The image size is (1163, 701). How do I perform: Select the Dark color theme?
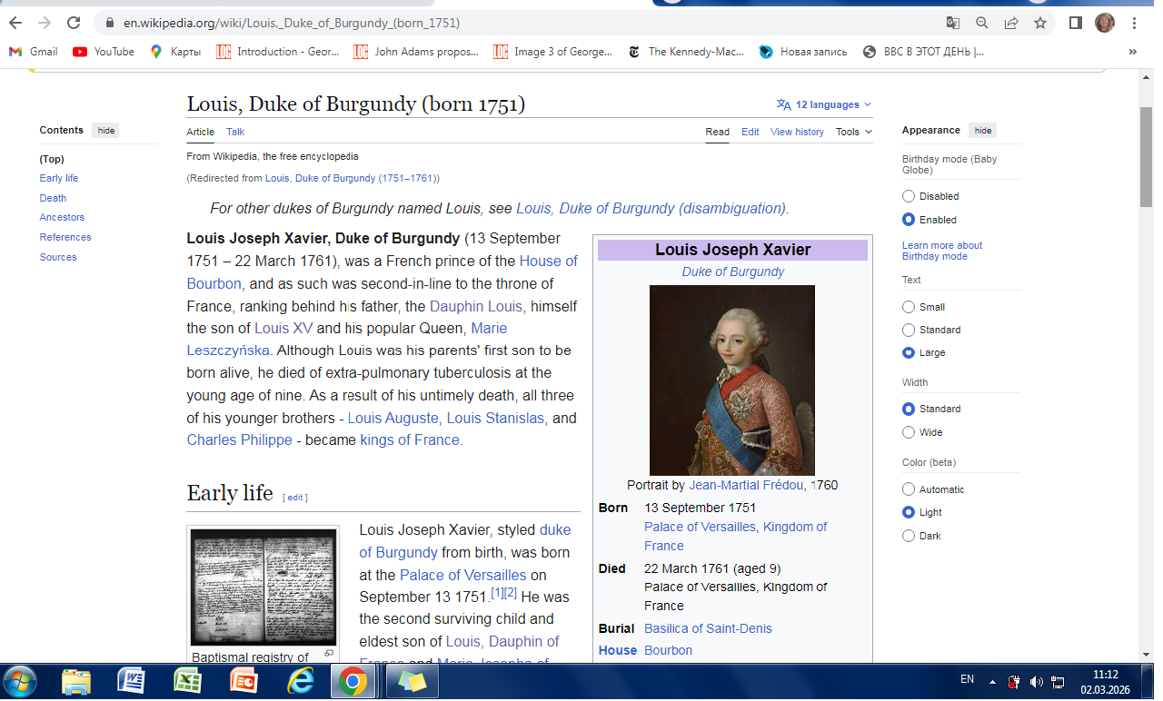[909, 536]
